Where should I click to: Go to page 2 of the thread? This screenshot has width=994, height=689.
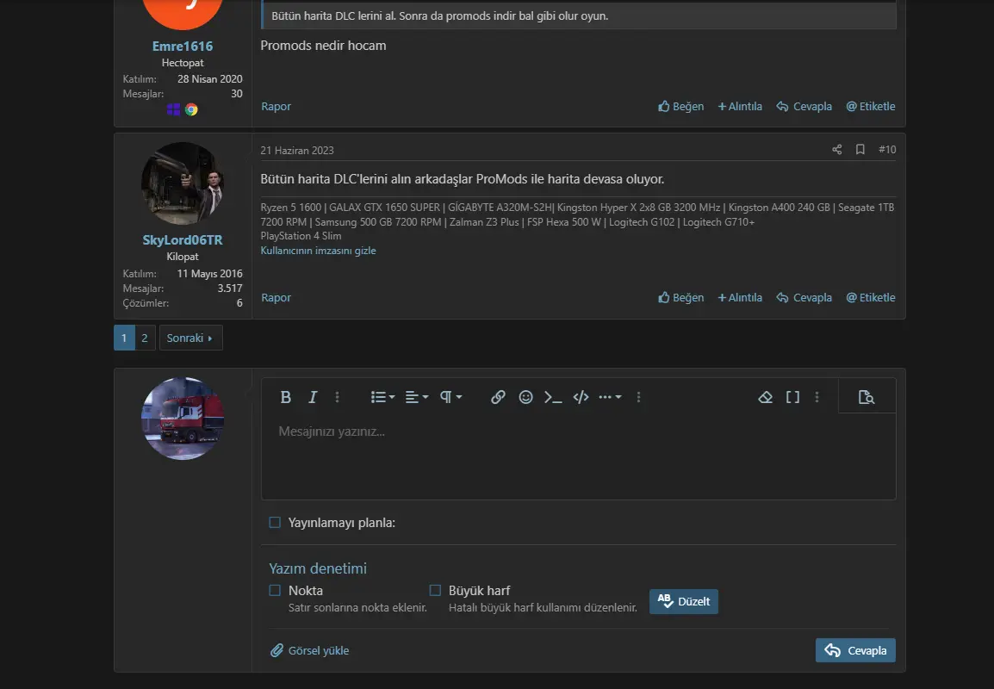(145, 338)
